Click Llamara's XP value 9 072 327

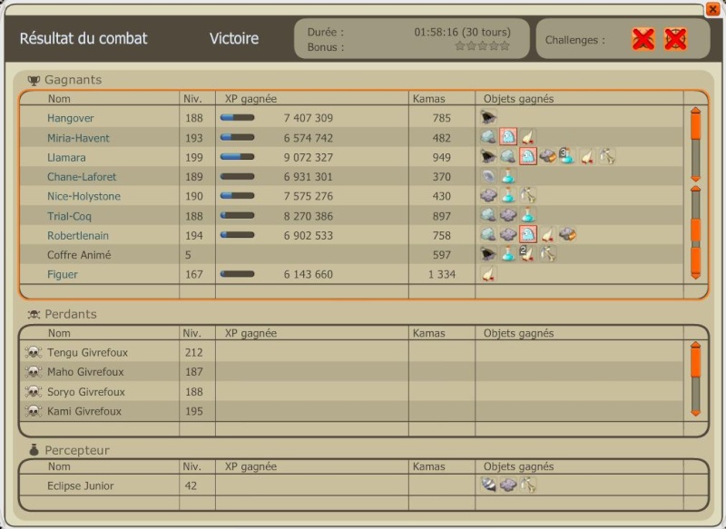pos(308,157)
